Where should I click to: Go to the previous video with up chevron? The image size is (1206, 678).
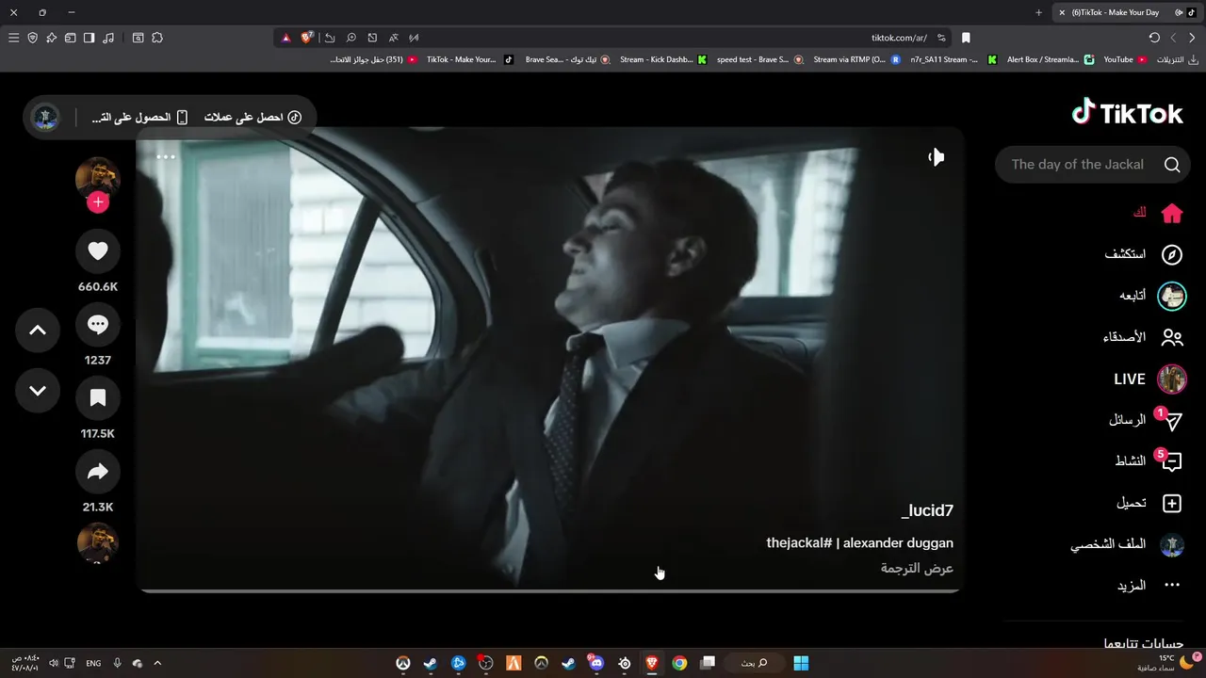[38, 330]
